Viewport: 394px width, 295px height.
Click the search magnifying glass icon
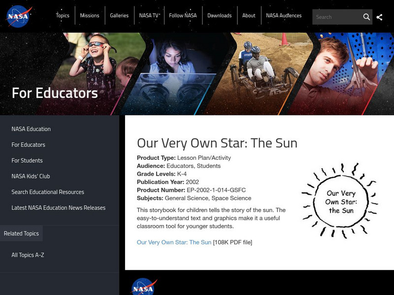pos(366,17)
